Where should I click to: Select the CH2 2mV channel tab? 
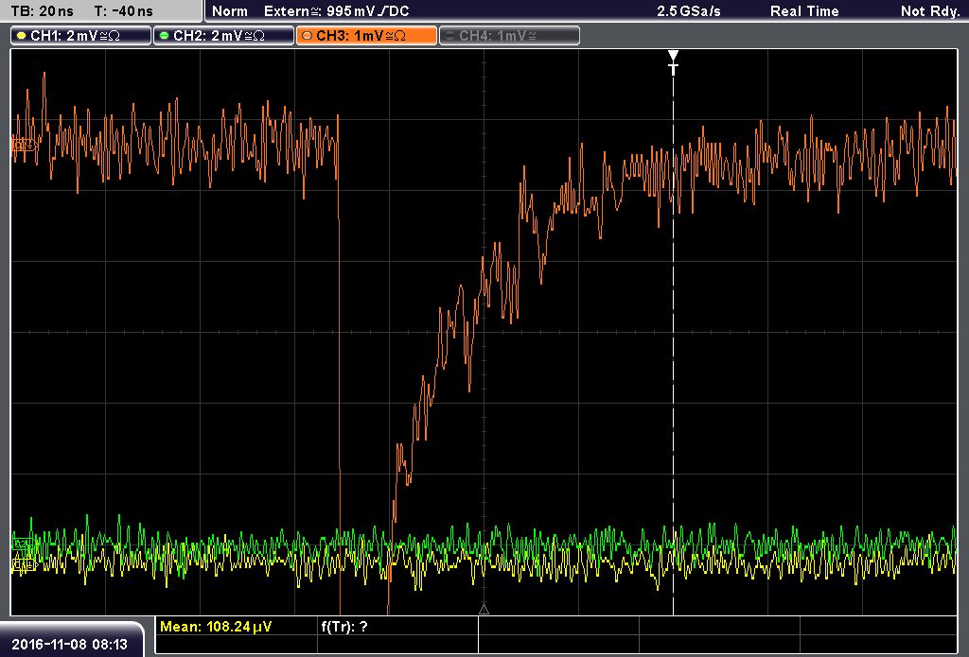tap(223, 36)
